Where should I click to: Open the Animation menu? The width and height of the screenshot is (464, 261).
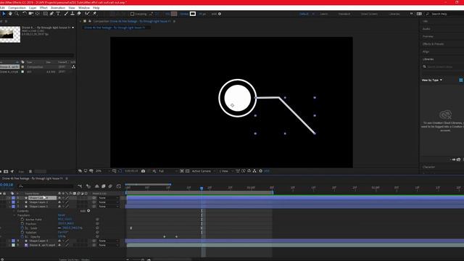pyautogui.click(x=58, y=8)
